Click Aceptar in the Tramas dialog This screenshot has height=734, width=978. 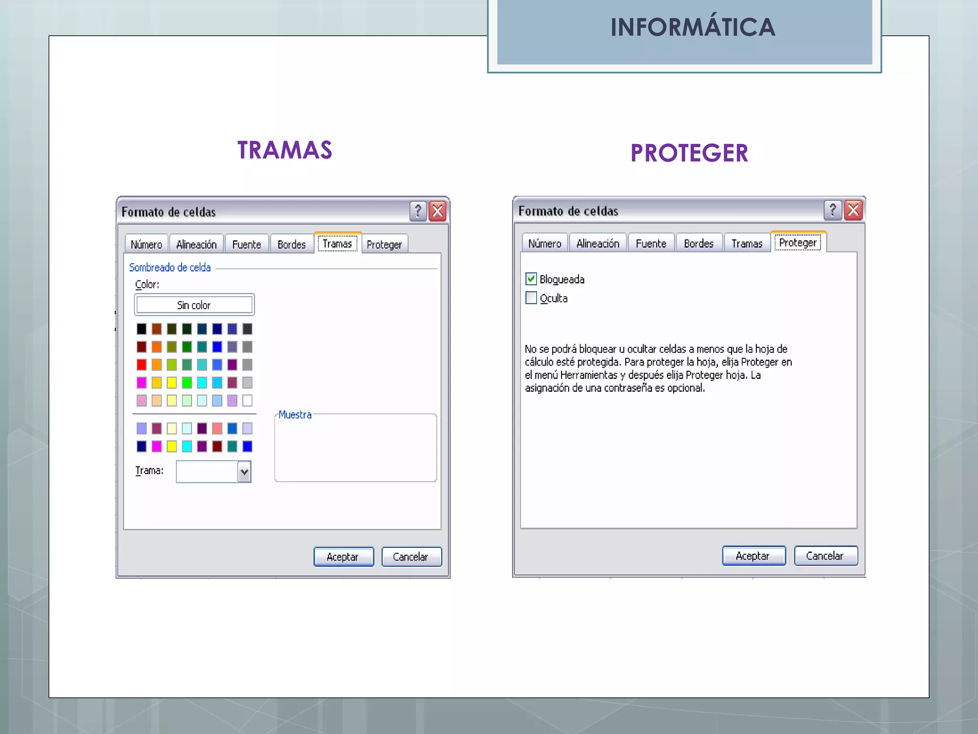(343, 557)
